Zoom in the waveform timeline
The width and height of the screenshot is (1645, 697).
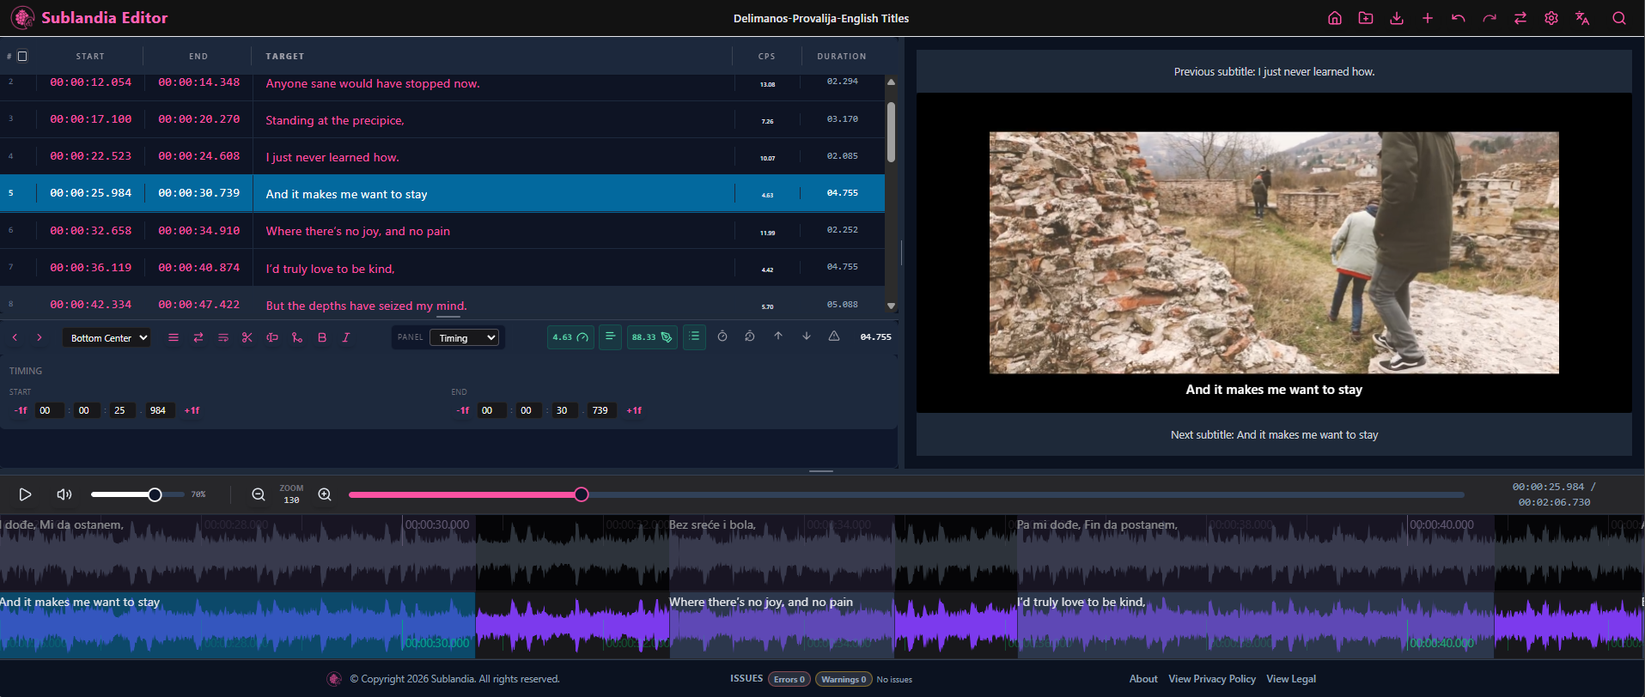pos(325,494)
